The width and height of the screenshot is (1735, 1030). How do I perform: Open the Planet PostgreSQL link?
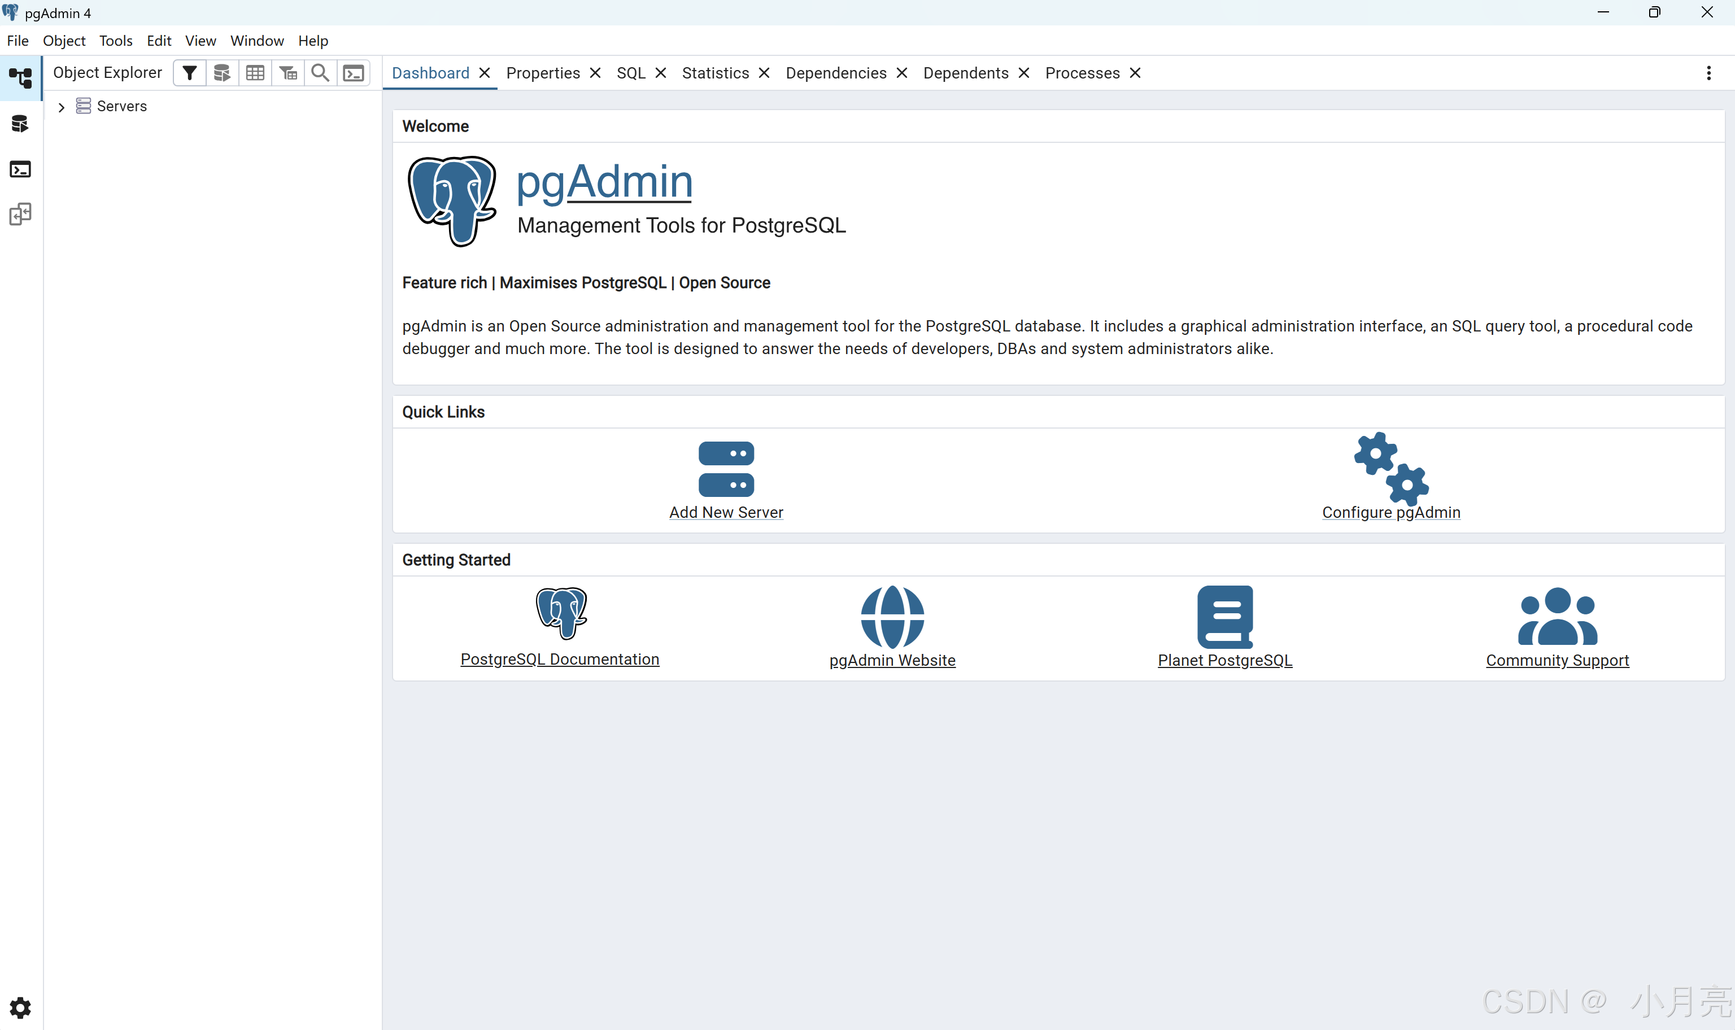1225,660
